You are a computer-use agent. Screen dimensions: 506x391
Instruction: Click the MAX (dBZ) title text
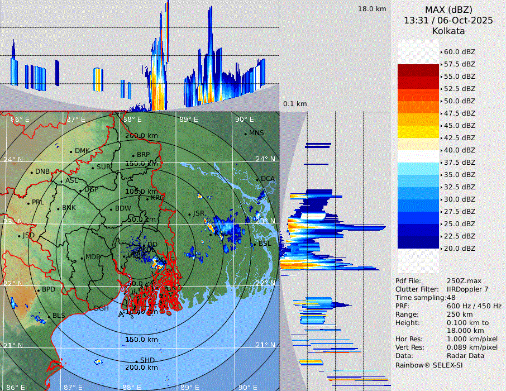click(x=448, y=9)
